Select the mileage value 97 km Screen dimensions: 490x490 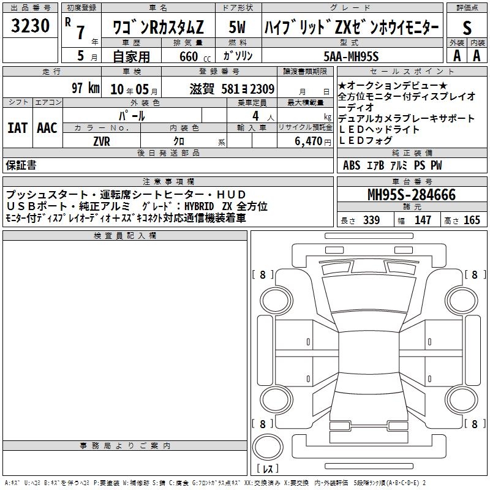click(85, 88)
